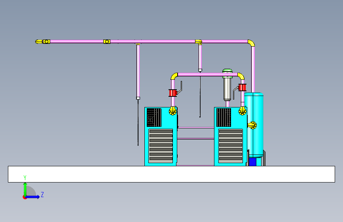Screen dimensions: 343x222
Task: Select the blue block under the tank
Action: pos(252,162)
